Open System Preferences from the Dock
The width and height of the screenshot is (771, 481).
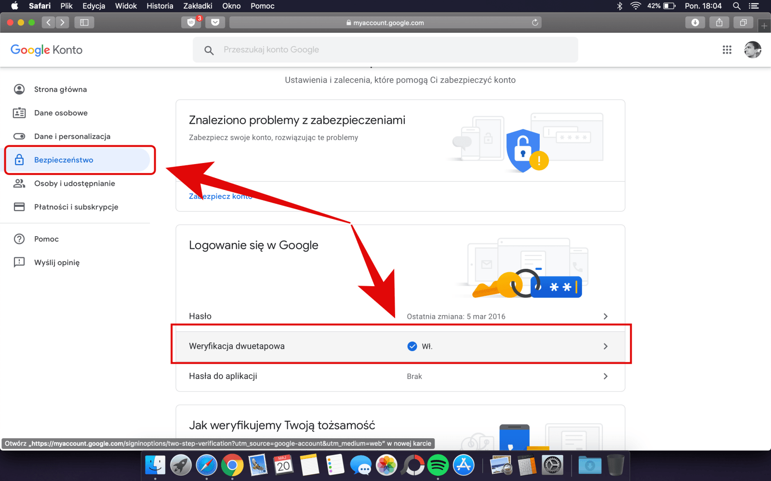click(x=553, y=465)
